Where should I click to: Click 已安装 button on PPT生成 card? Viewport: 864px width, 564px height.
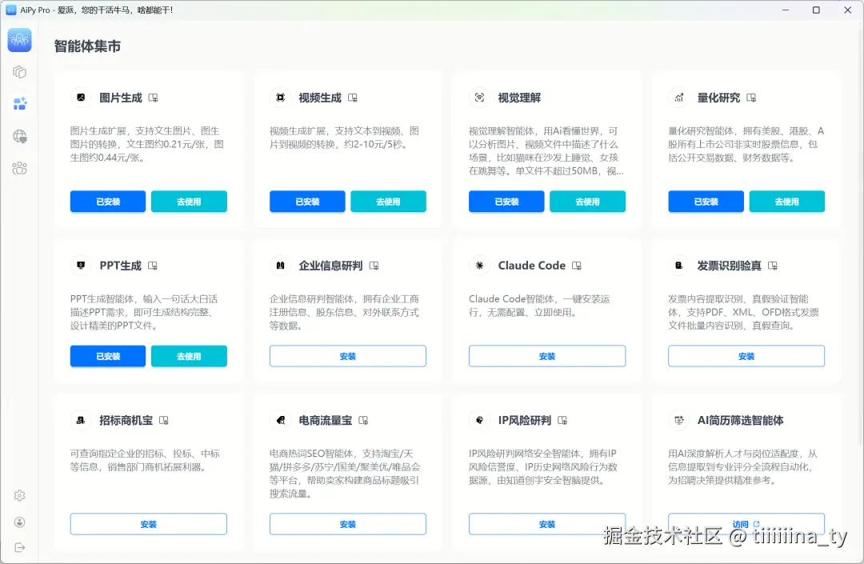108,356
